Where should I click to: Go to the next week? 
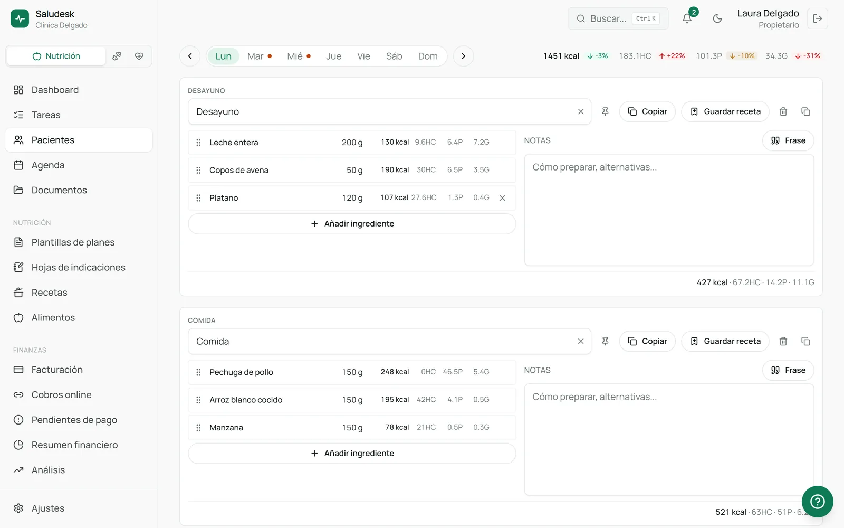463,56
